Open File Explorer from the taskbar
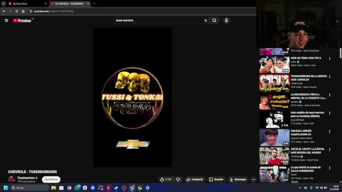Screen dimensions: 342x192 54,188
